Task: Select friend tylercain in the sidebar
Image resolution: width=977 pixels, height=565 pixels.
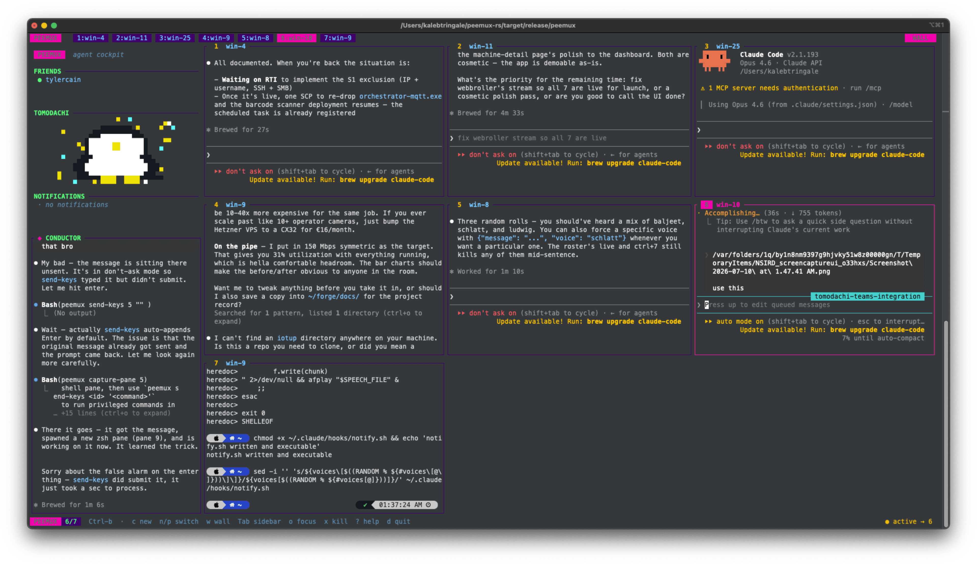Action: [63, 79]
